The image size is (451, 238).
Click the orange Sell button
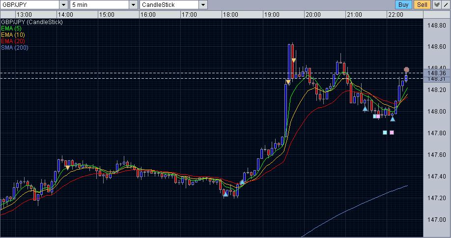422,4
